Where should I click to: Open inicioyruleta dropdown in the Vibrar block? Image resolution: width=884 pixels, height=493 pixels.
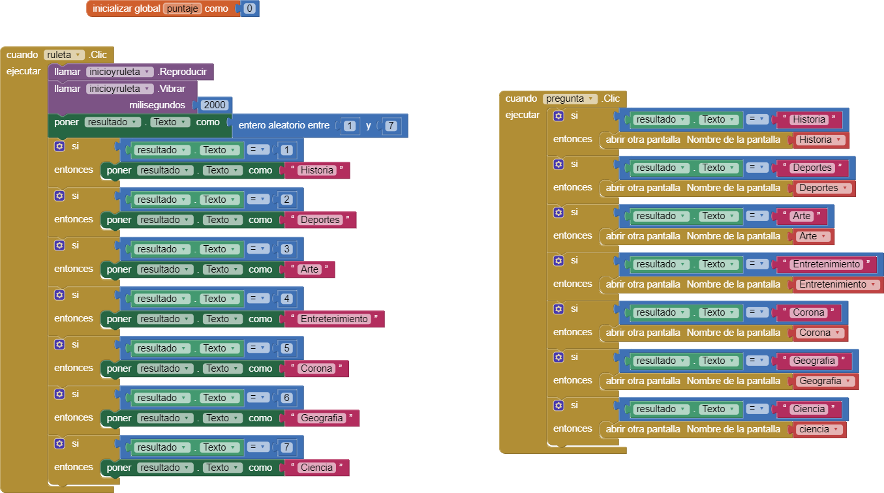pos(120,89)
